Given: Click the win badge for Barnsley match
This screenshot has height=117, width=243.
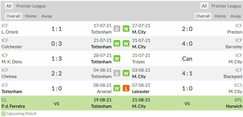Looking at the screenshot, I should click(x=126, y=44).
